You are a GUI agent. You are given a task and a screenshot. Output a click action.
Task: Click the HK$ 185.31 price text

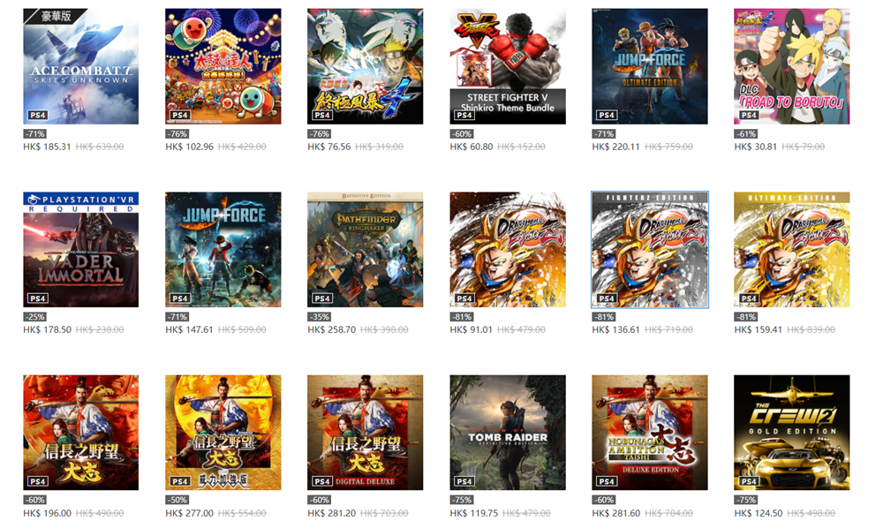click(x=48, y=147)
